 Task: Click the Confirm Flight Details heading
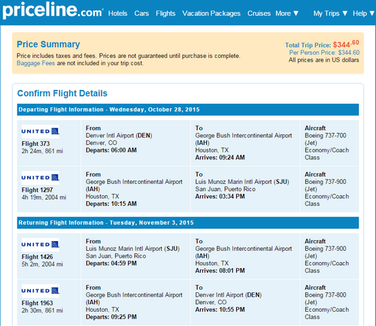pyautogui.click(x=62, y=93)
